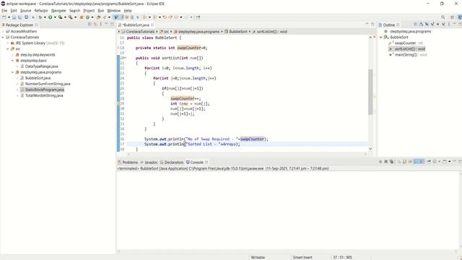The height and width of the screenshot is (260, 462).
Task: Open the File menu
Action: (x=4, y=11)
